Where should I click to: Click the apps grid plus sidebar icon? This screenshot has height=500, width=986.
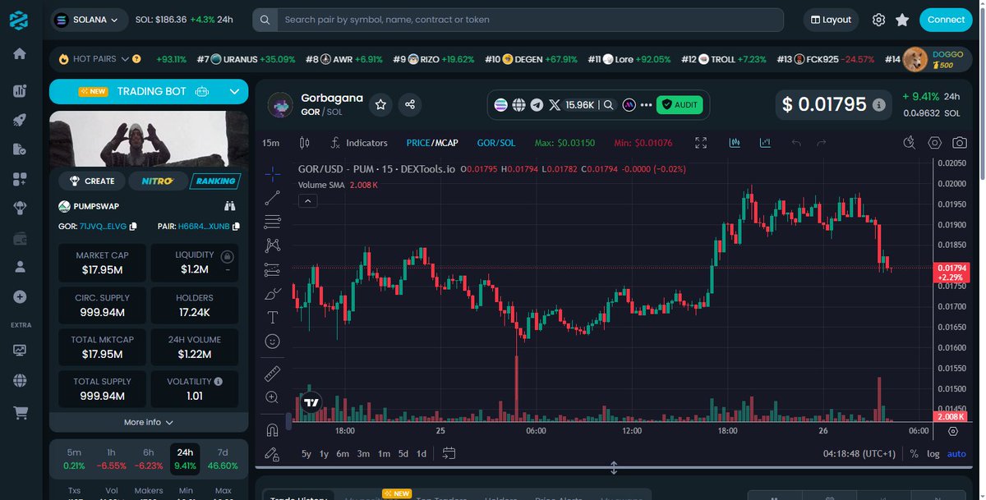pos(20,178)
